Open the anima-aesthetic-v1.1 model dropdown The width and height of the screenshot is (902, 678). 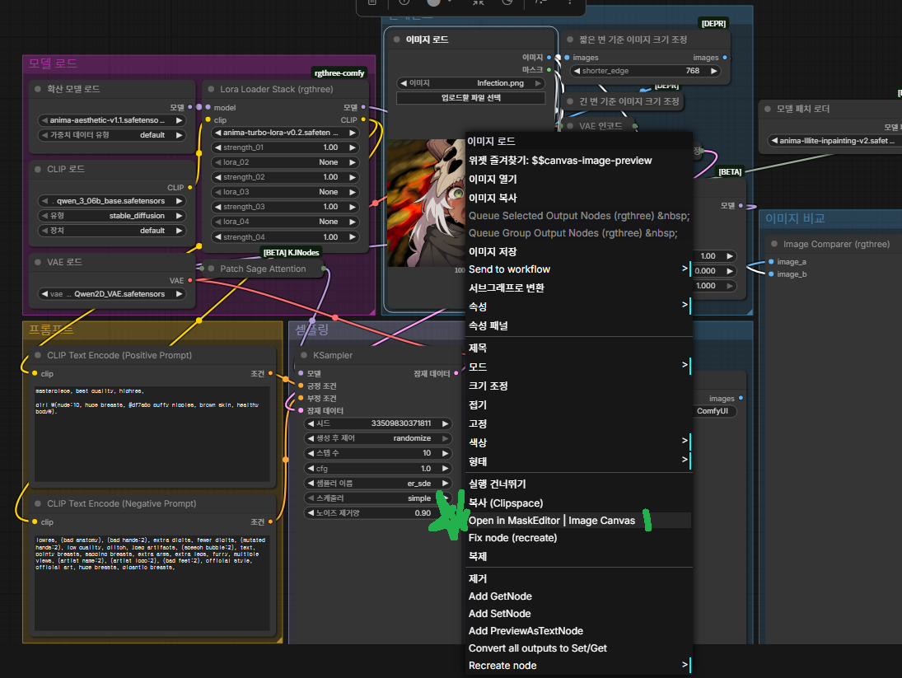(x=111, y=120)
